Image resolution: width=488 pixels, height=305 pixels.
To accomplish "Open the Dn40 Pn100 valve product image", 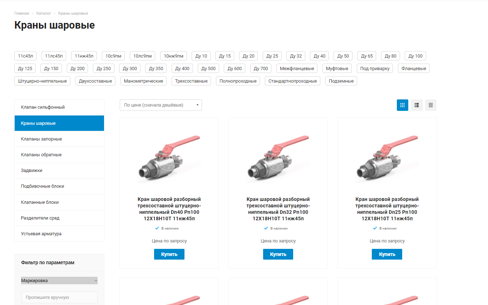I will tap(169, 158).
